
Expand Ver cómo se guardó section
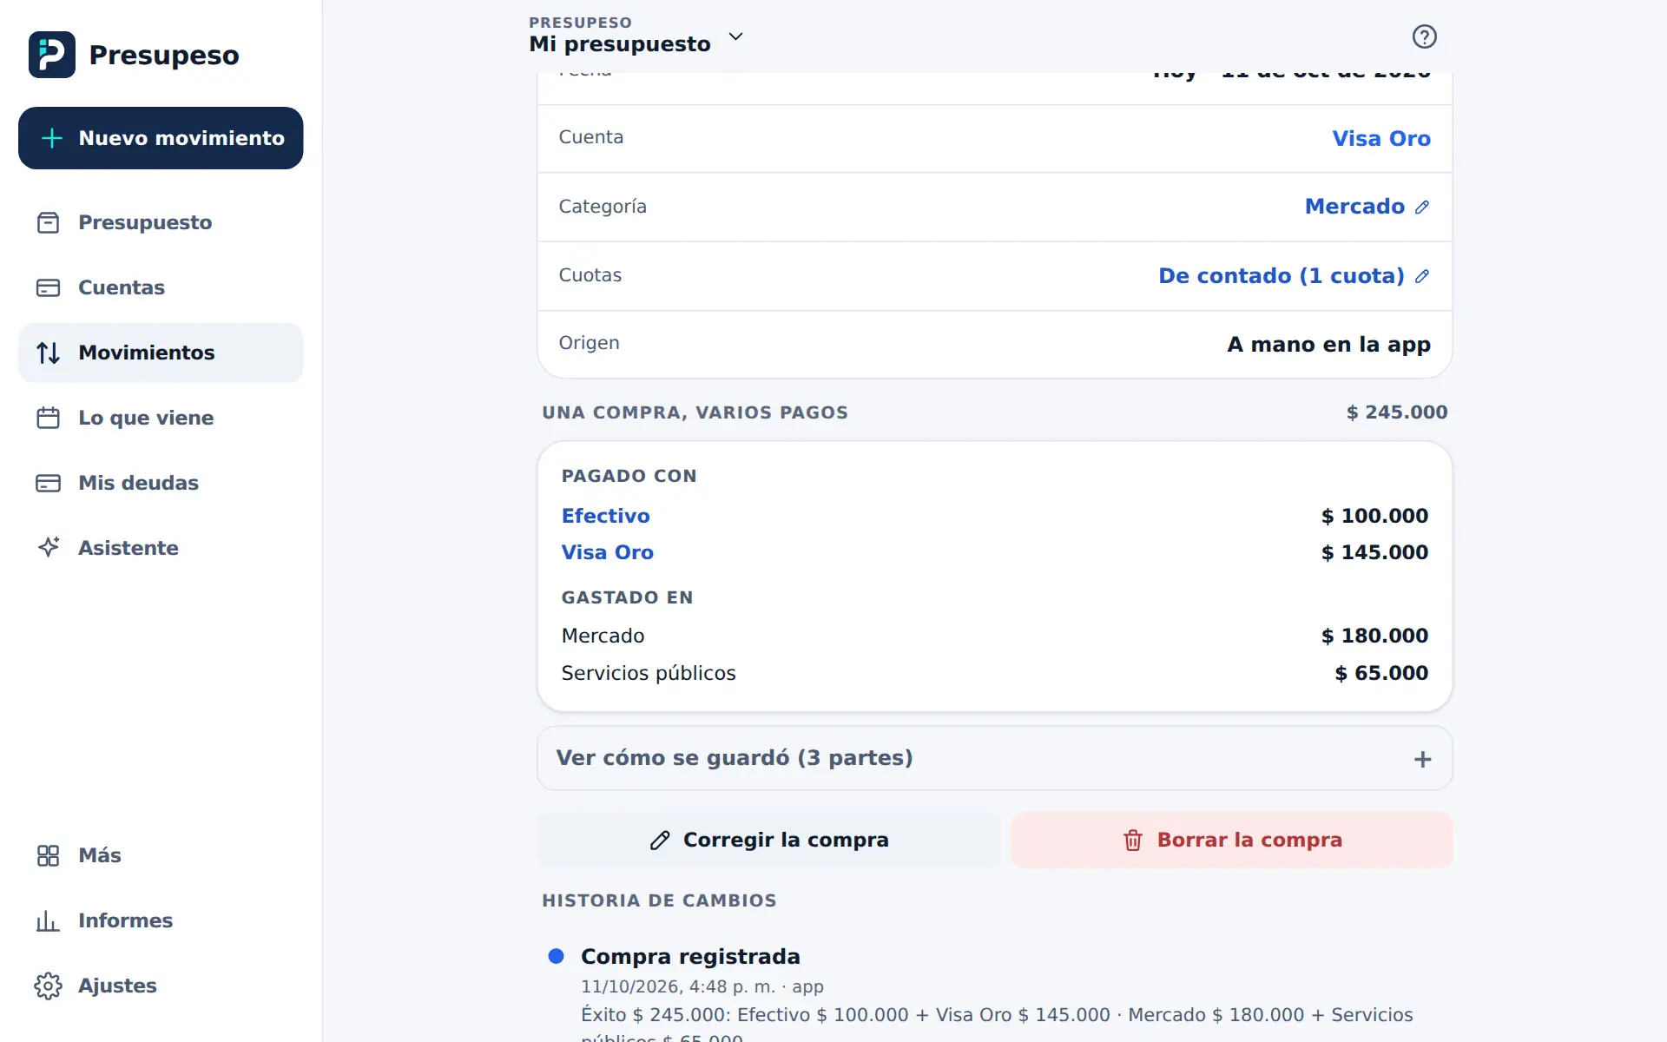click(x=994, y=758)
